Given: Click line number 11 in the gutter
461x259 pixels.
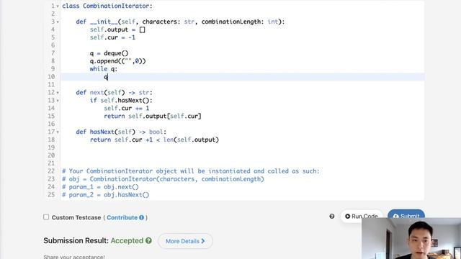Looking at the screenshot, I should 51,85.
